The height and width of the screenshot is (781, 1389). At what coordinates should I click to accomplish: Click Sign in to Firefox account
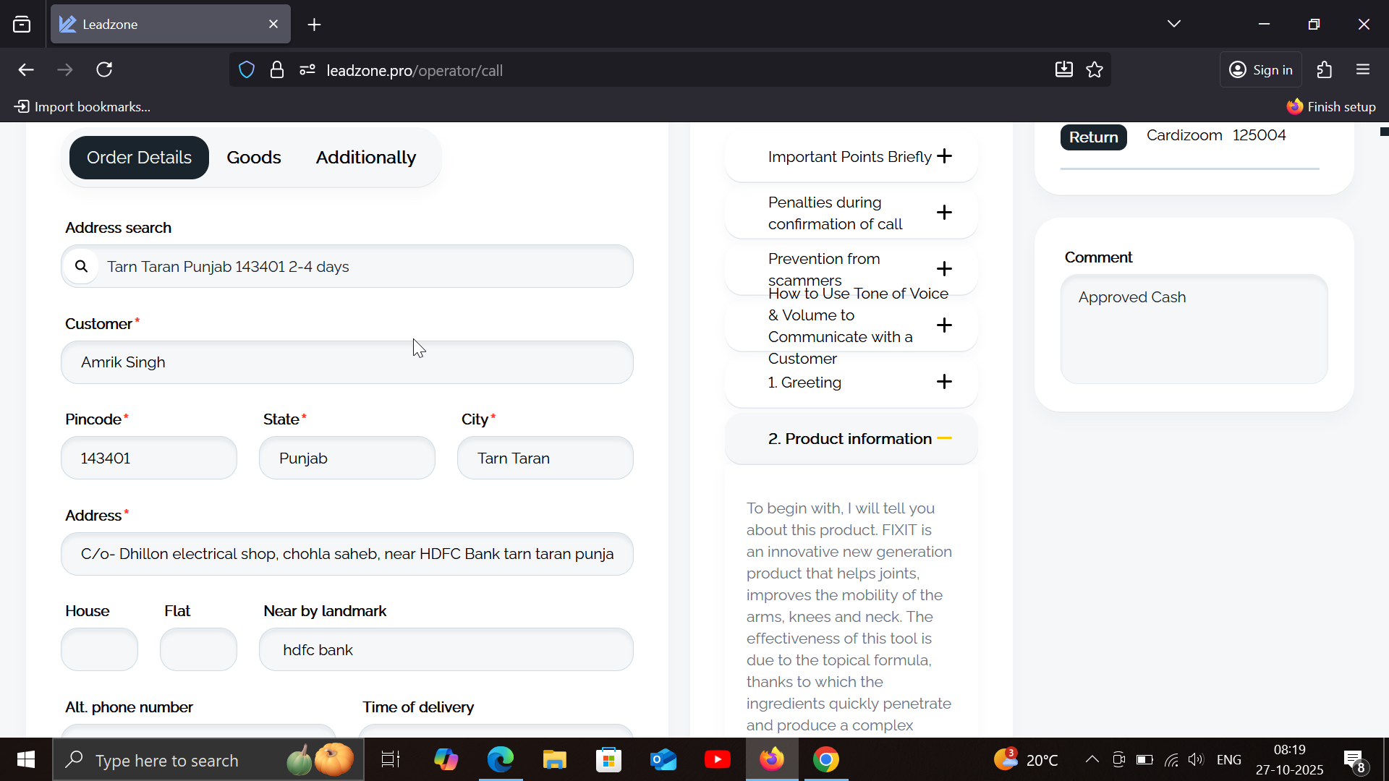1261,70
